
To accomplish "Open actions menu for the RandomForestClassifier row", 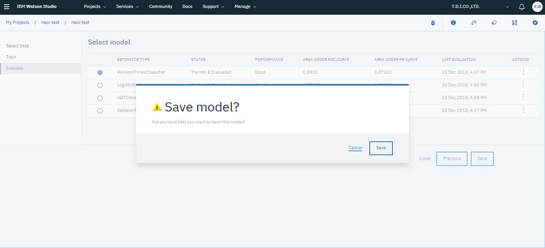I will point(523,72).
